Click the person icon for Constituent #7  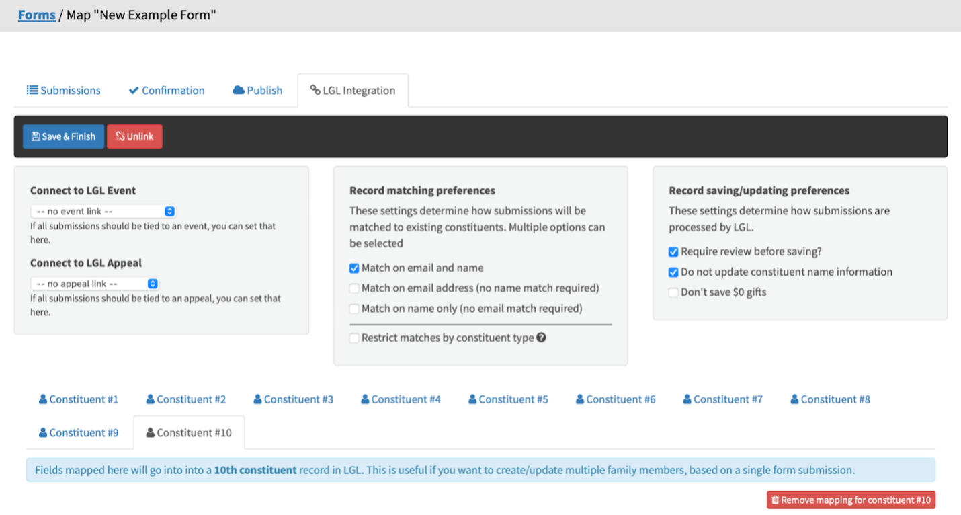(687, 399)
